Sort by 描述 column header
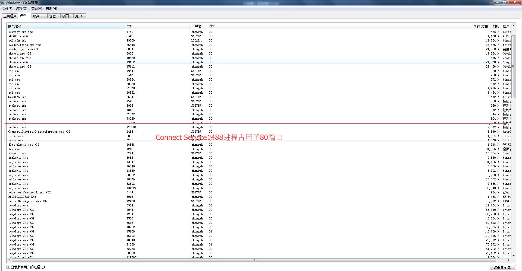The image size is (522, 271). coord(506,26)
